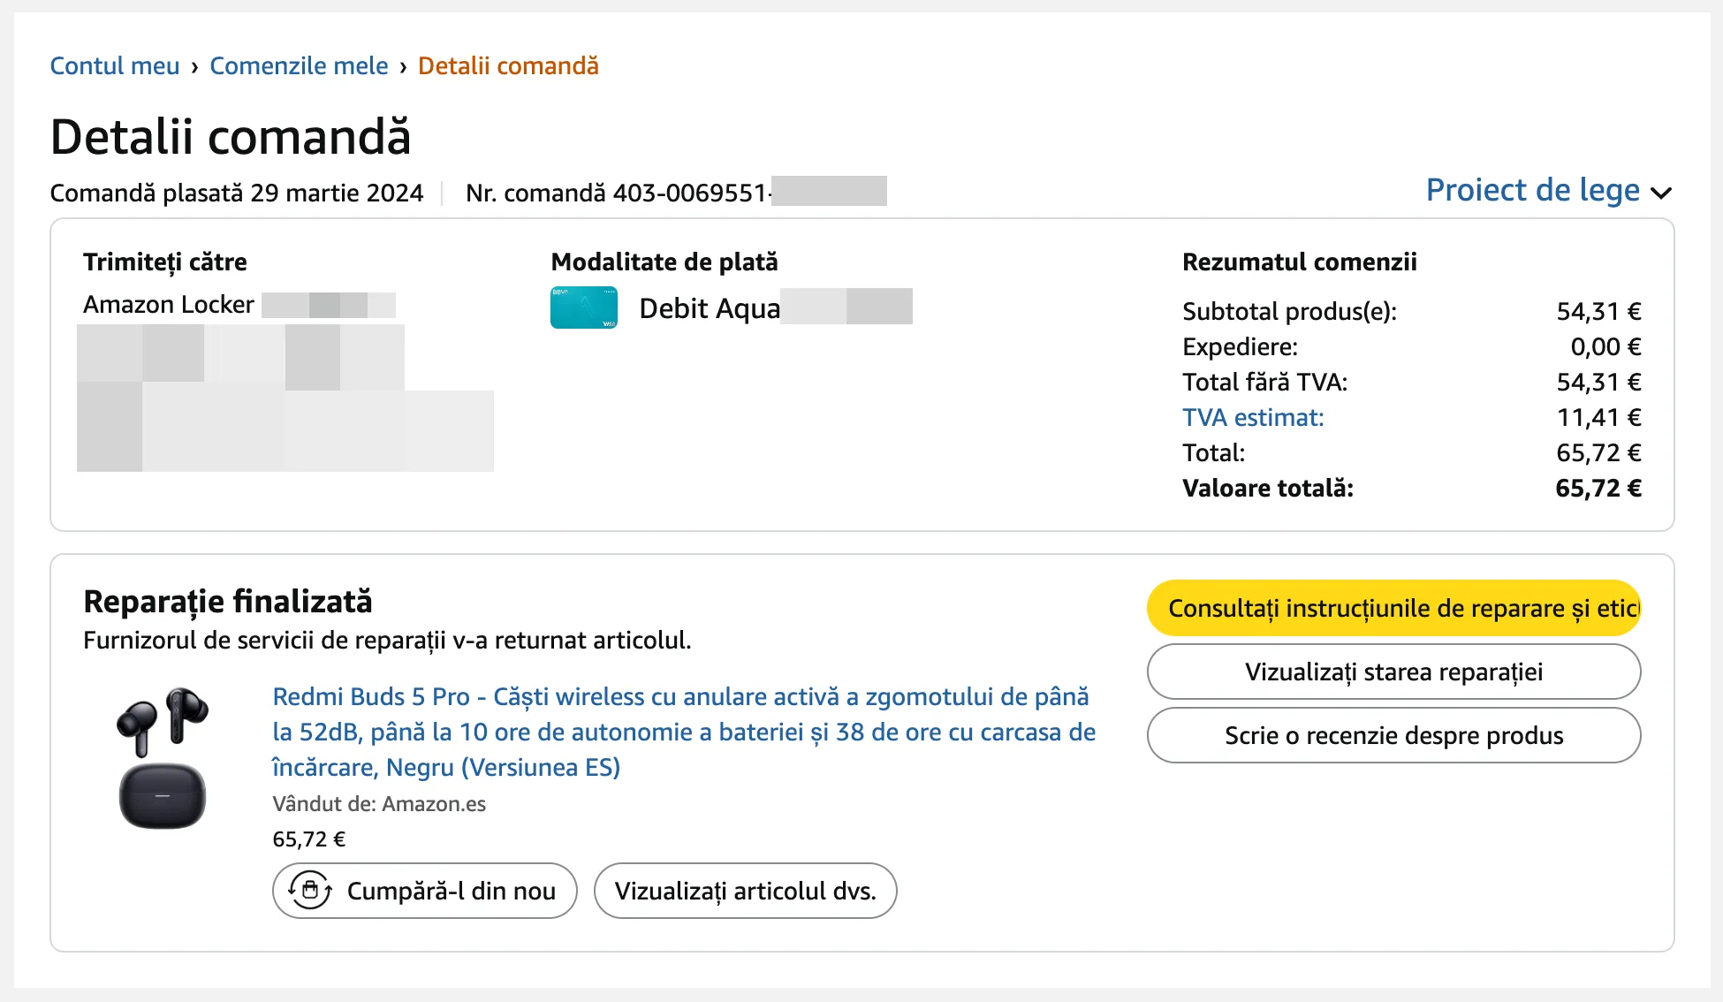Select Scrie o recenzie despre produs
The width and height of the screenshot is (1723, 1002).
coord(1393,735)
